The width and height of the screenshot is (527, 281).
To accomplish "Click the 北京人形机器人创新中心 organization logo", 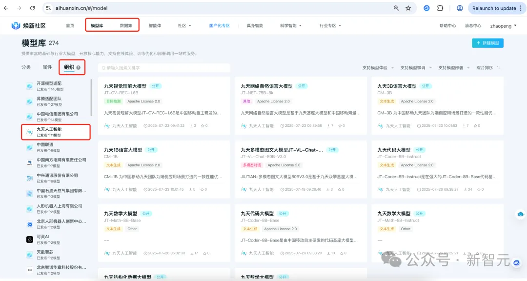I will 30,224.
